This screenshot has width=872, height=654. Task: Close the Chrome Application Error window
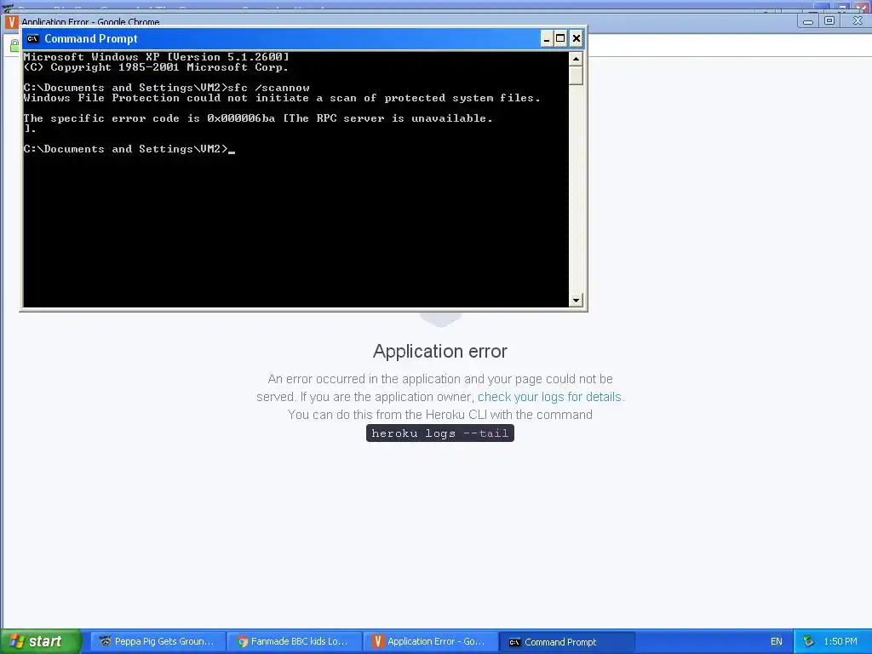point(858,21)
